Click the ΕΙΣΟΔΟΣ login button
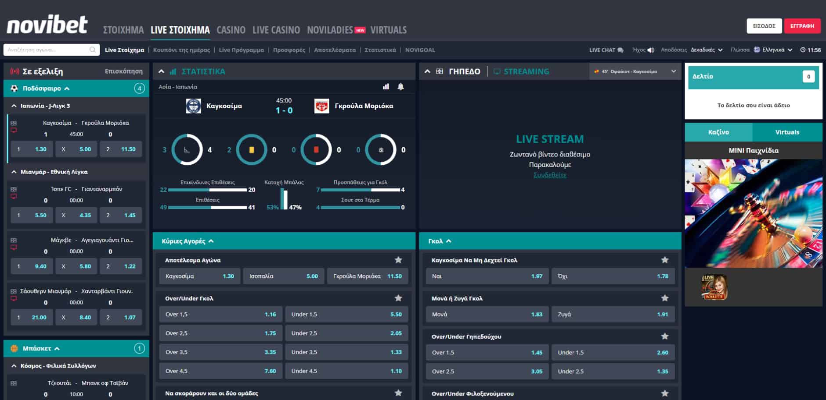The height and width of the screenshot is (400, 826). [x=764, y=26]
